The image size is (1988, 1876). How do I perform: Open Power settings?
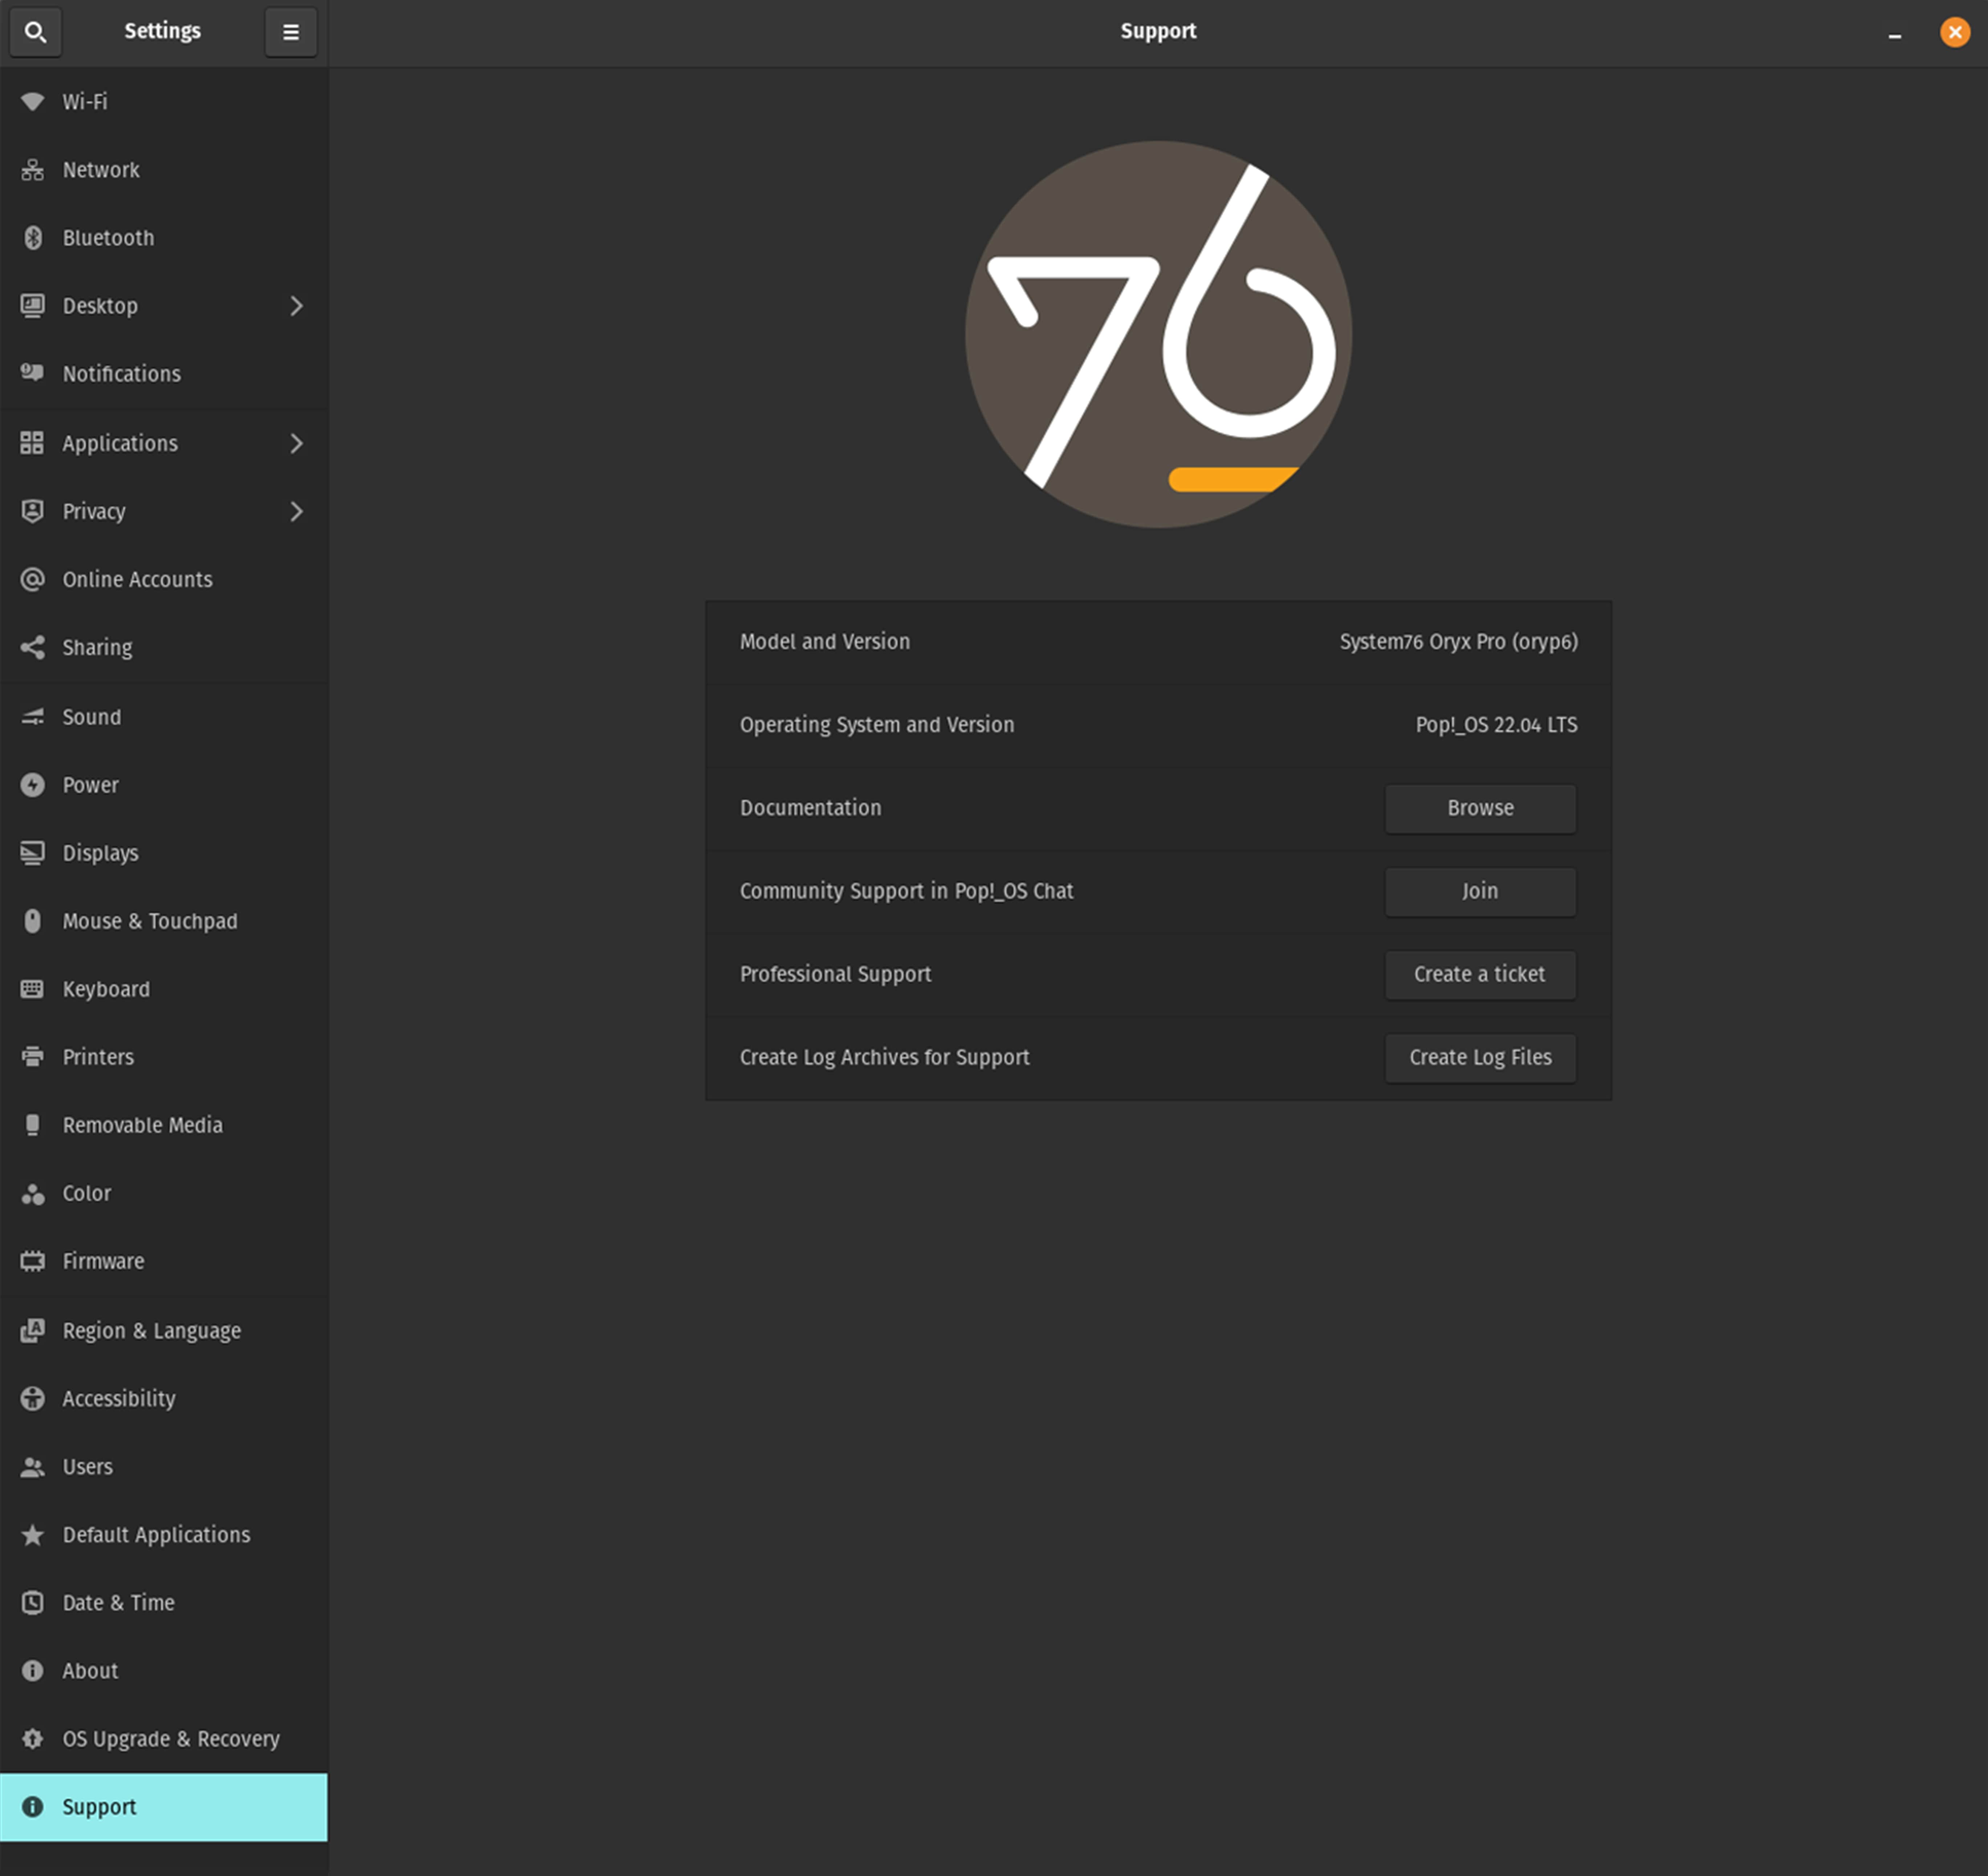pos(164,785)
